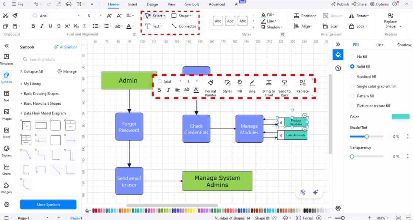Apply Subscript formatting in ribbon
This screenshot has width=413, height=220.
click(76, 26)
